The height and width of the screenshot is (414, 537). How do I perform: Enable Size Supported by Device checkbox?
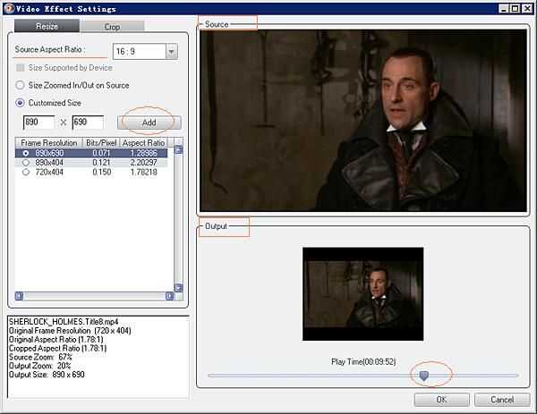21,68
